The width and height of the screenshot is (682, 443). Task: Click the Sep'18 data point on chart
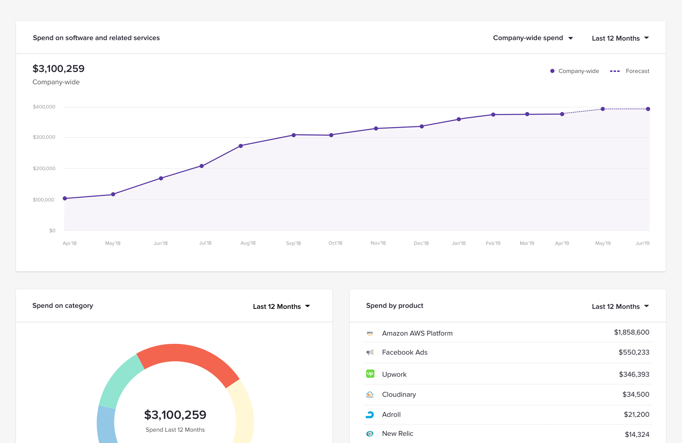tap(294, 135)
